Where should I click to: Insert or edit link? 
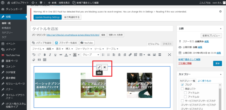coord(130,55)
